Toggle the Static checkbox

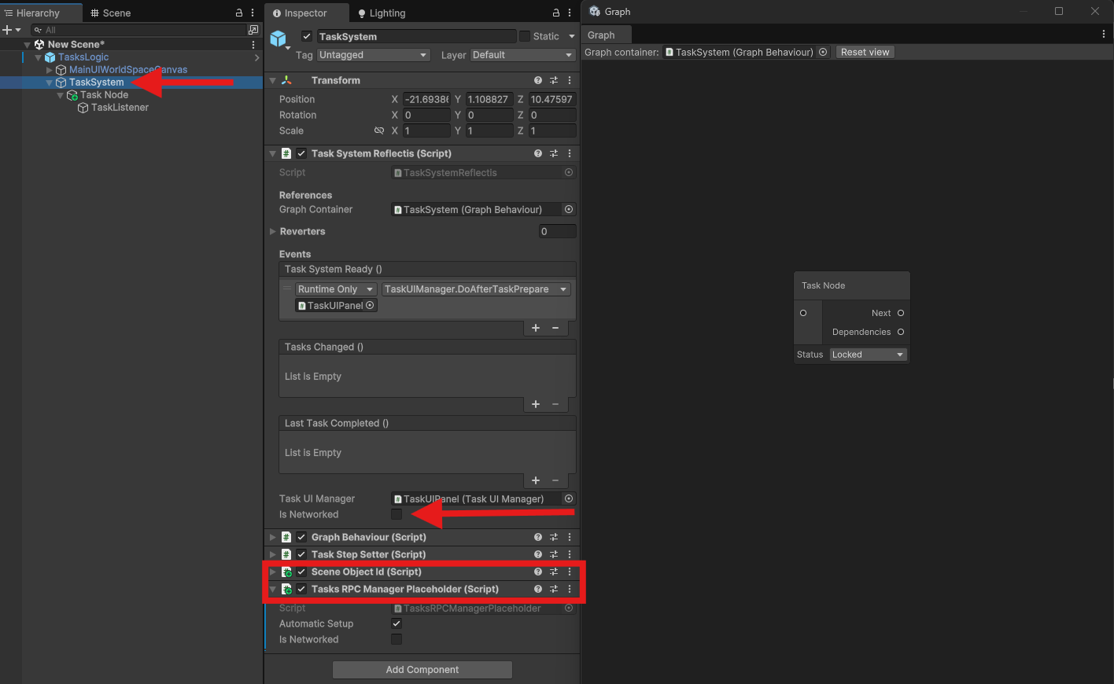click(x=525, y=36)
